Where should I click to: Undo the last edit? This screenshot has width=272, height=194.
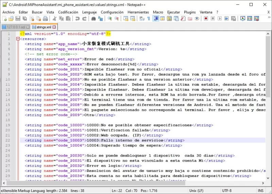click(x=78, y=18)
